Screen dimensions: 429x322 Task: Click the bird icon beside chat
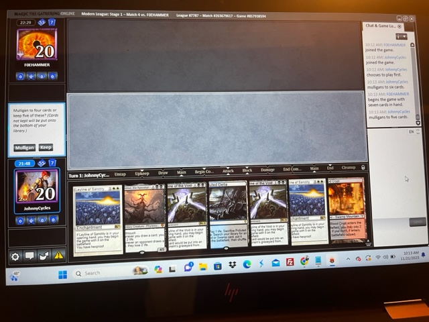click(x=44, y=256)
